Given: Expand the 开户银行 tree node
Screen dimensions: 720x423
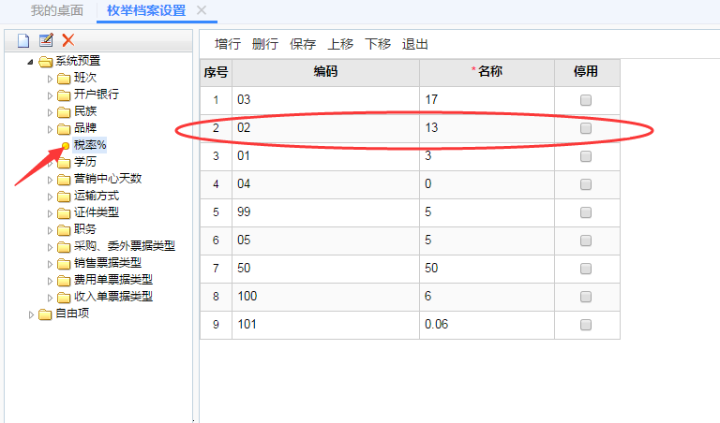Looking at the screenshot, I should pos(51,95).
